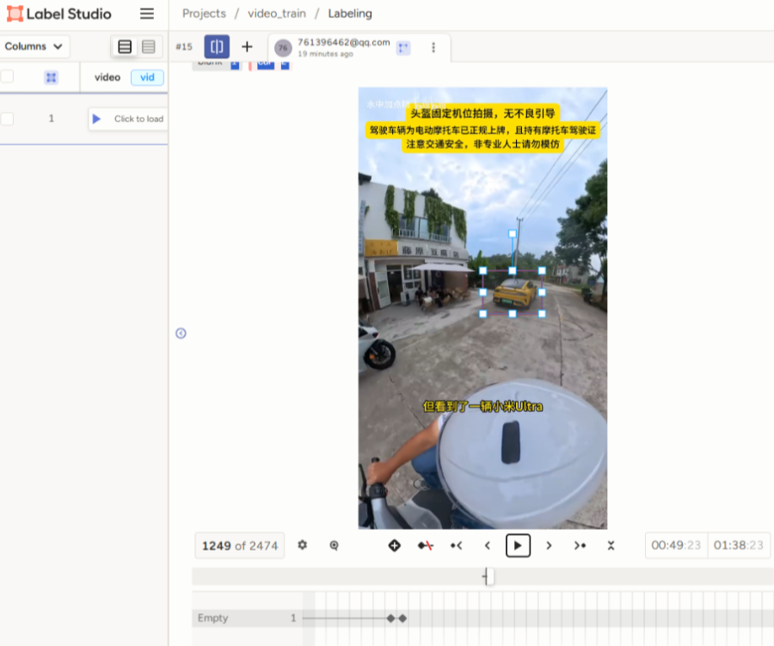Click first keyframe diamond on Empty track
The height and width of the screenshot is (646, 774).
(391, 618)
